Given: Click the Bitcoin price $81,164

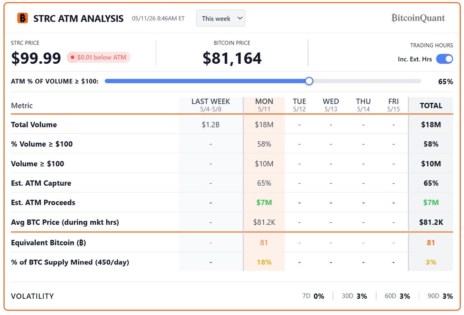Looking at the screenshot, I should point(232,58).
